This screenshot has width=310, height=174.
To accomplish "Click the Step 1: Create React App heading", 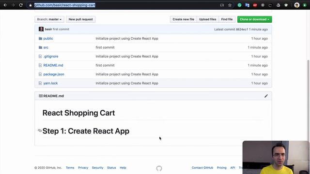I will pos(86,131).
